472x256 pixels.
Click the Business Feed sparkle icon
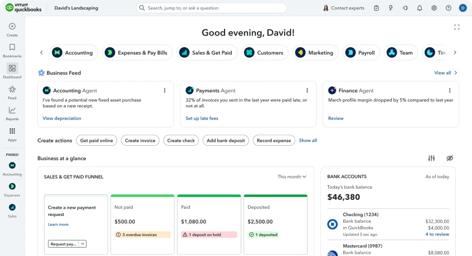click(41, 73)
